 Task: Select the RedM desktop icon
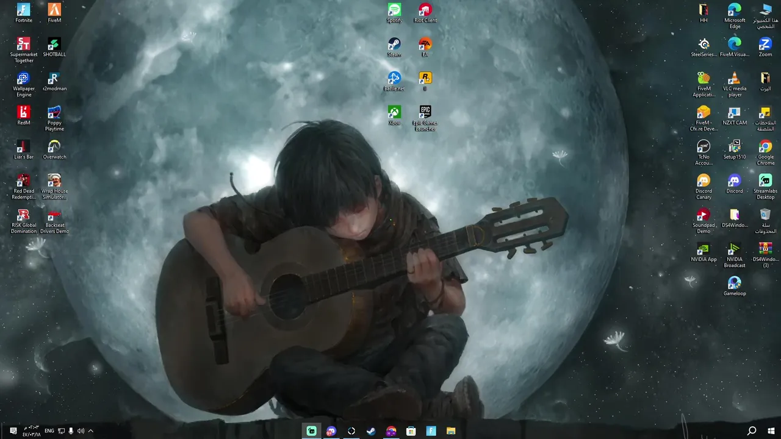[24, 115]
